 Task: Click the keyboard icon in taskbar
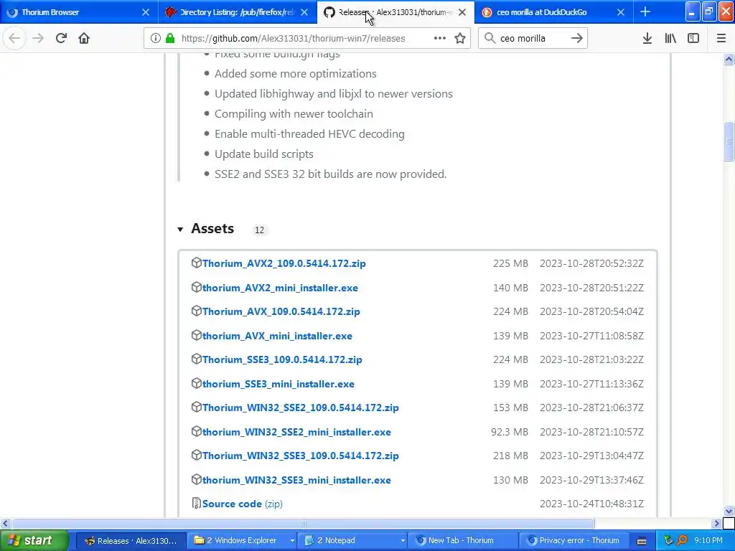[x=642, y=541]
